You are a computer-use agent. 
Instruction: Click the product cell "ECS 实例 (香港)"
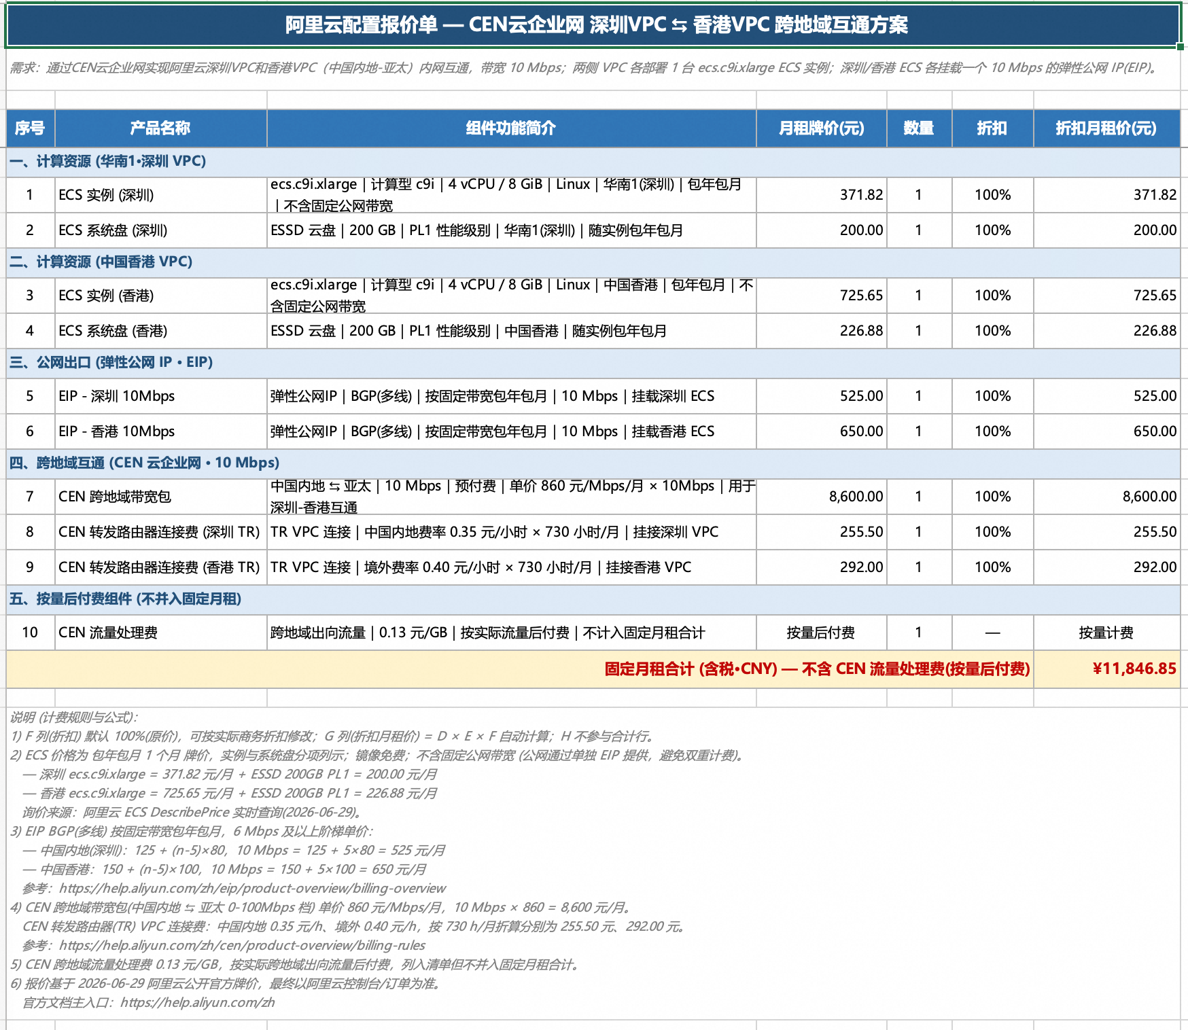pos(160,296)
